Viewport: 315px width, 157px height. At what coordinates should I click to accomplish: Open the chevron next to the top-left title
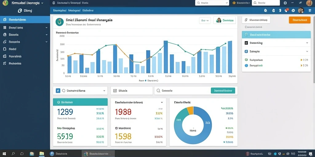tap(42, 3)
